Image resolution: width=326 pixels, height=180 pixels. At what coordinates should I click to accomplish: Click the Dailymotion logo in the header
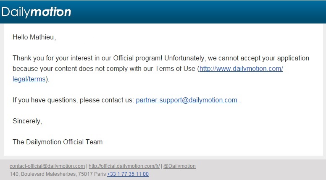pyautogui.click(x=36, y=12)
